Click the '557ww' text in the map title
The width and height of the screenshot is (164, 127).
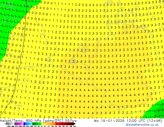click(71, 121)
